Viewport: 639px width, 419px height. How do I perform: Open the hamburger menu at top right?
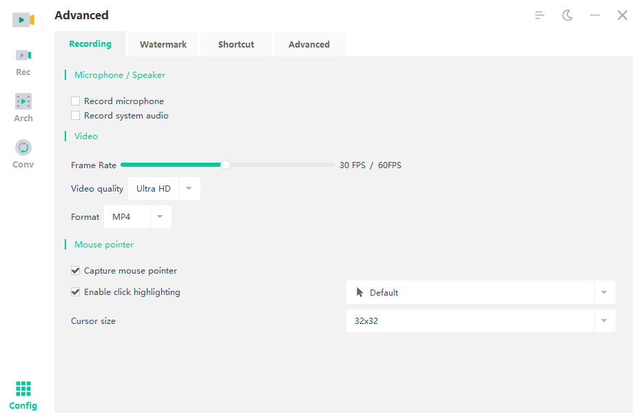(540, 14)
